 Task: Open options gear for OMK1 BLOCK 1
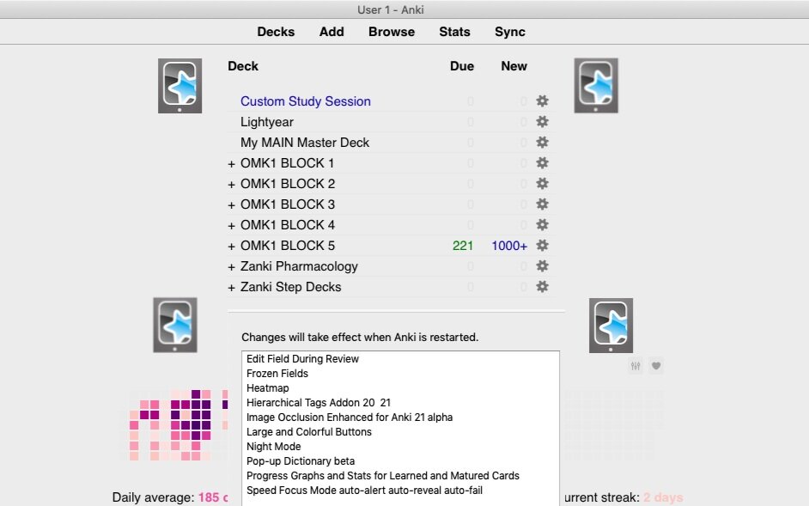[542, 162]
